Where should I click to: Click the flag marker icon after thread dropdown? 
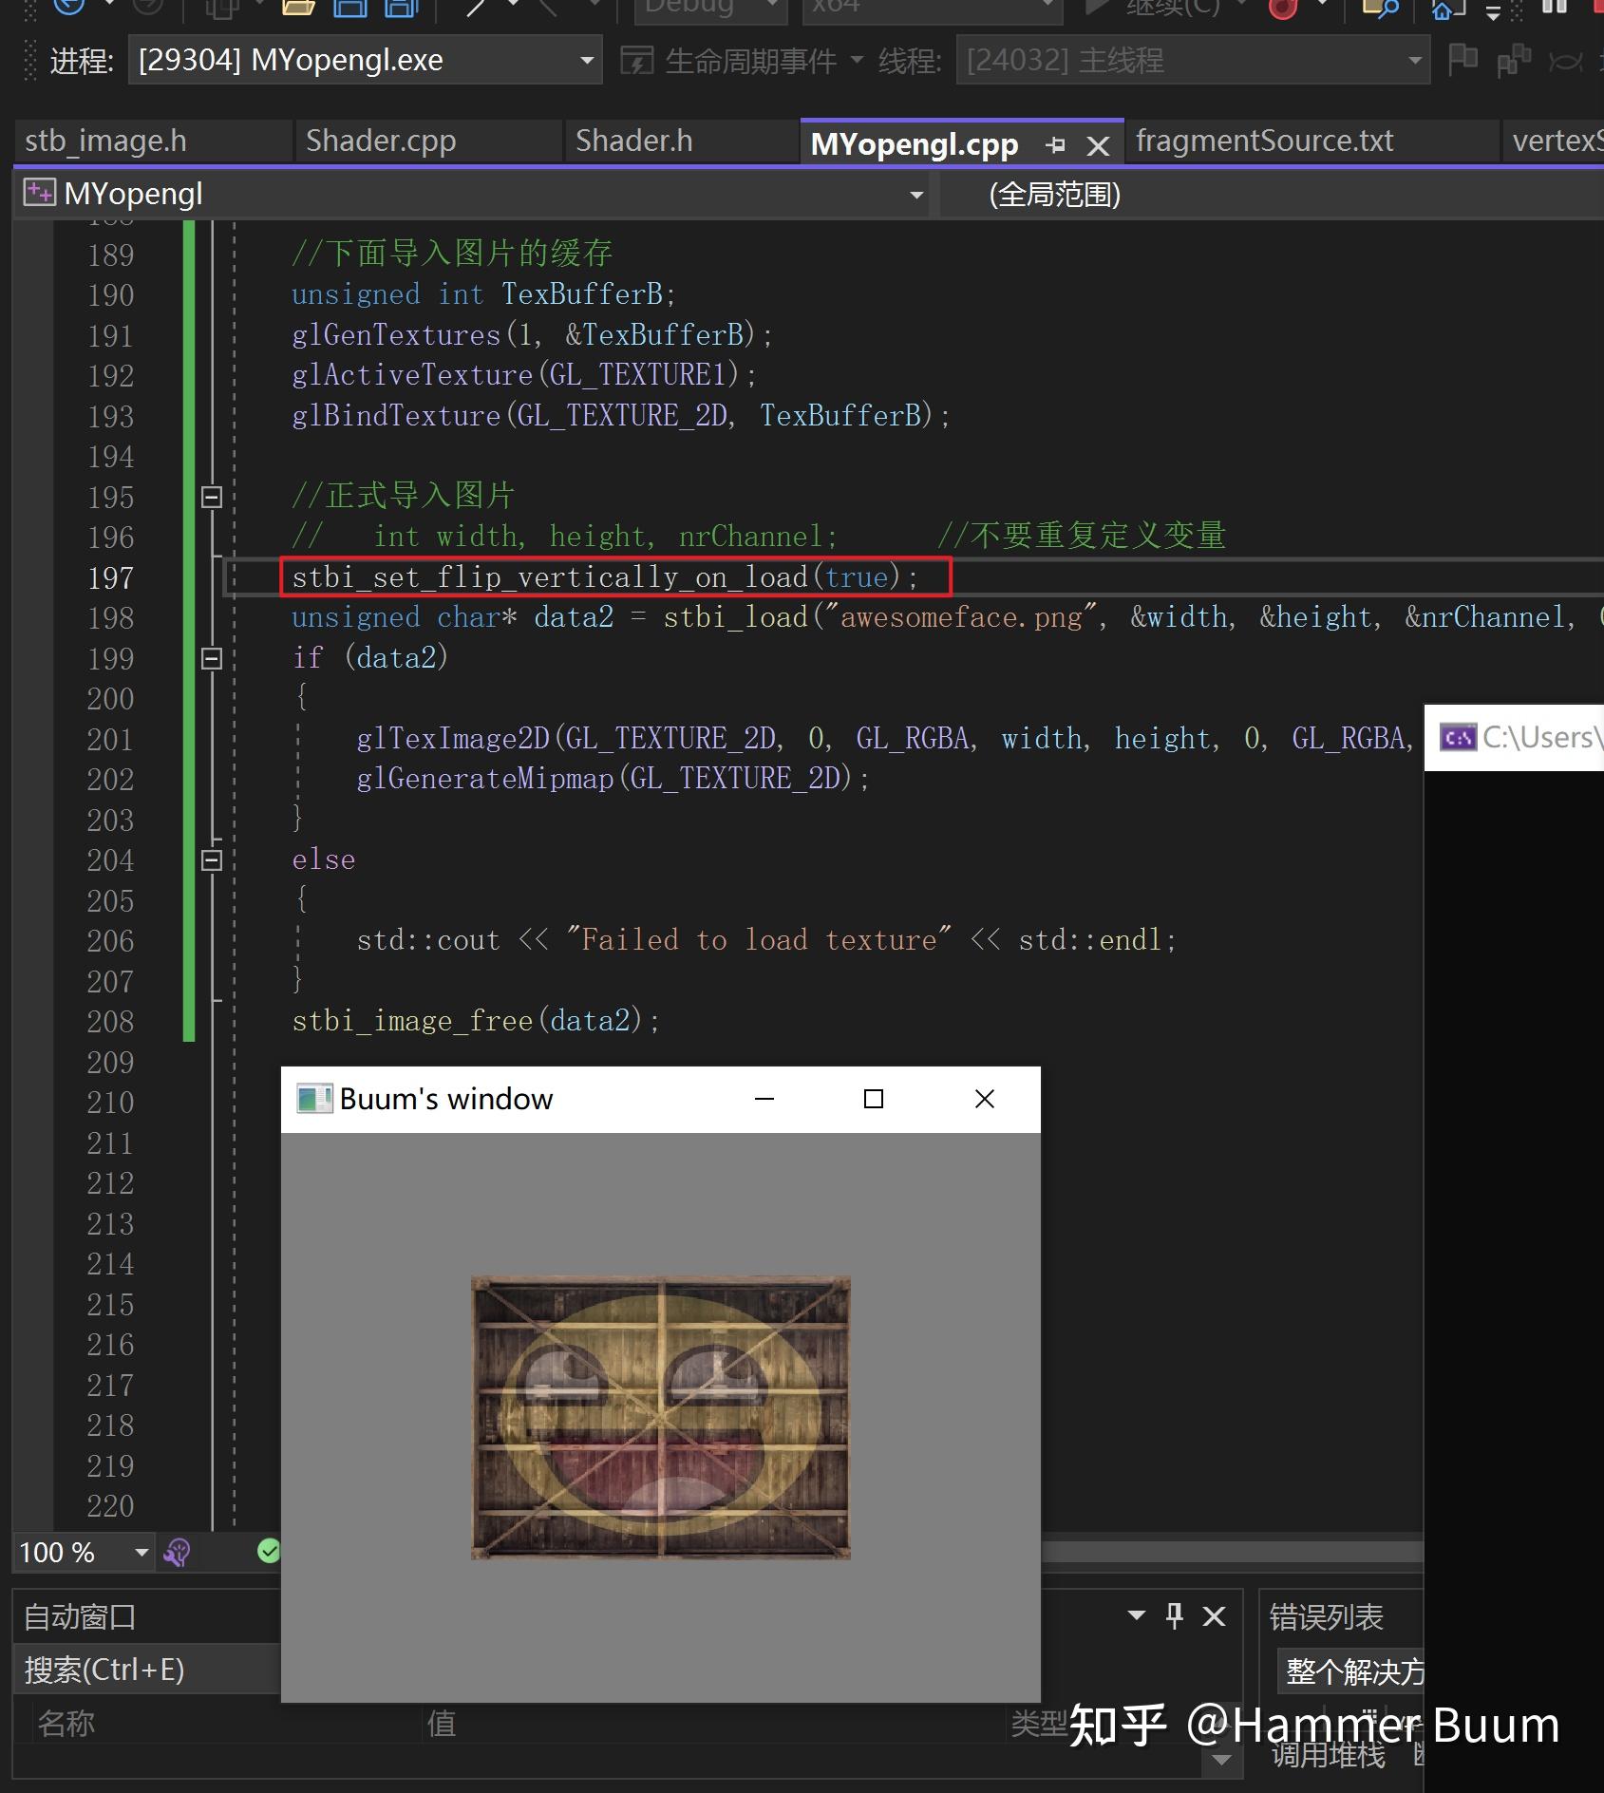(x=1462, y=59)
